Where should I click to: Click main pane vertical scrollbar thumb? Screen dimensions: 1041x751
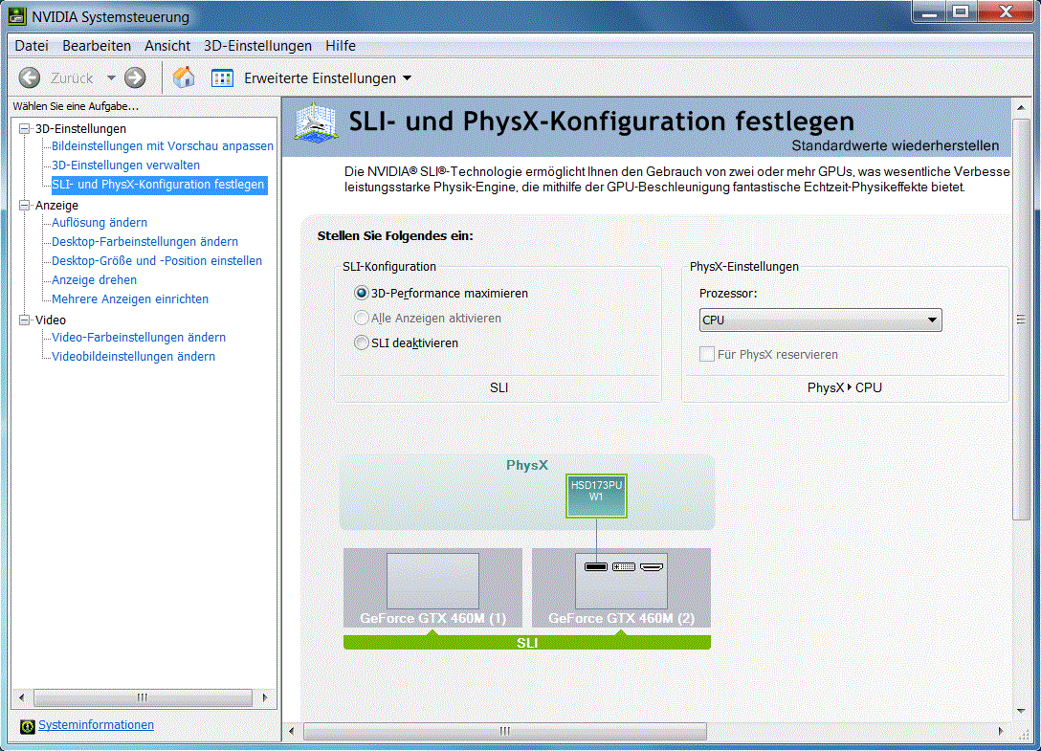[x=1020, y=320]
